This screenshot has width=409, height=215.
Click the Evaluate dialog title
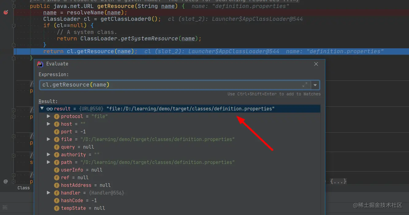[57, 64]
